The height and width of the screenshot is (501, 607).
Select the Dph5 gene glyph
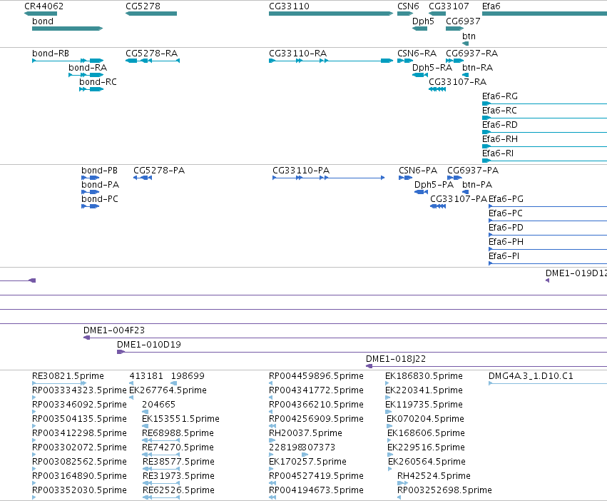419,29
